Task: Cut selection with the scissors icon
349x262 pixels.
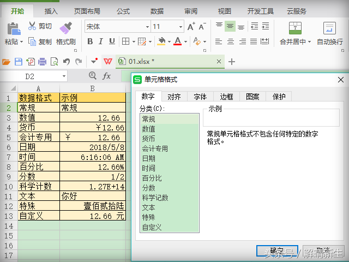Action: tap(32, 26)
